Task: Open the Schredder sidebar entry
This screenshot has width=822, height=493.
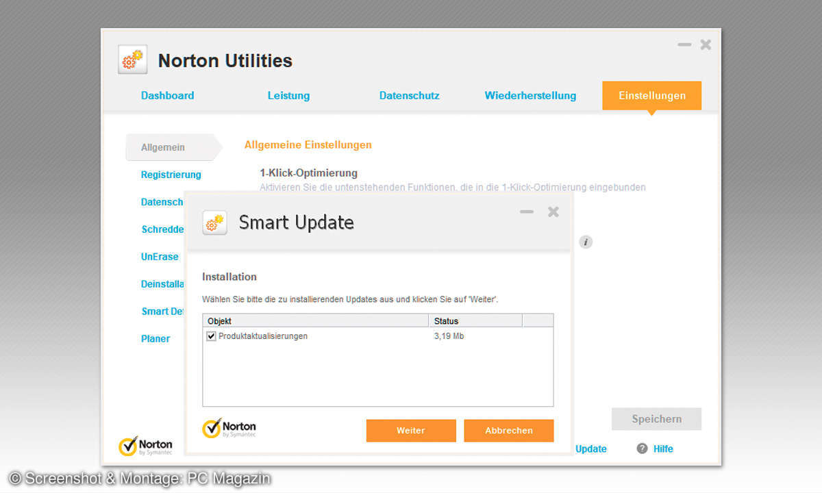Action: click(x=162, y=229)
